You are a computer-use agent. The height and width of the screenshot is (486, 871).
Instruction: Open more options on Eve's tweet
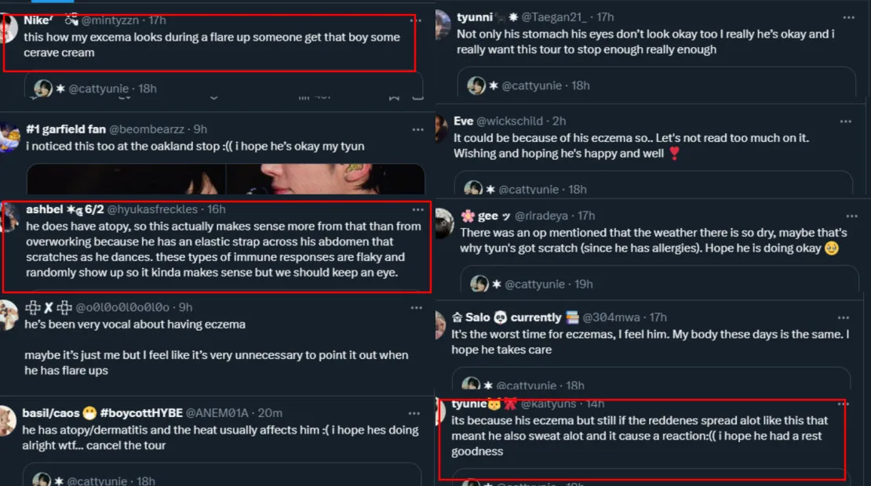click(845, 121)
